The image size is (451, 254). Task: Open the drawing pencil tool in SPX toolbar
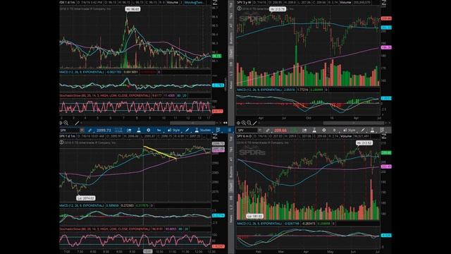(x=187, y=130)
